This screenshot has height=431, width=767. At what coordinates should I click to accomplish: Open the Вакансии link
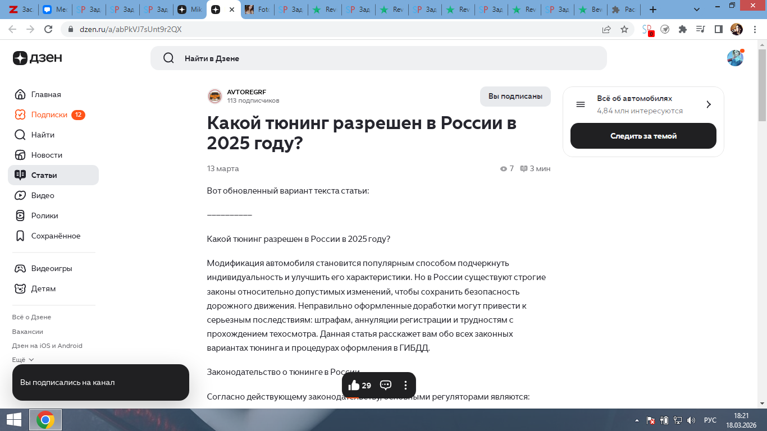click(x=28, y=332)
